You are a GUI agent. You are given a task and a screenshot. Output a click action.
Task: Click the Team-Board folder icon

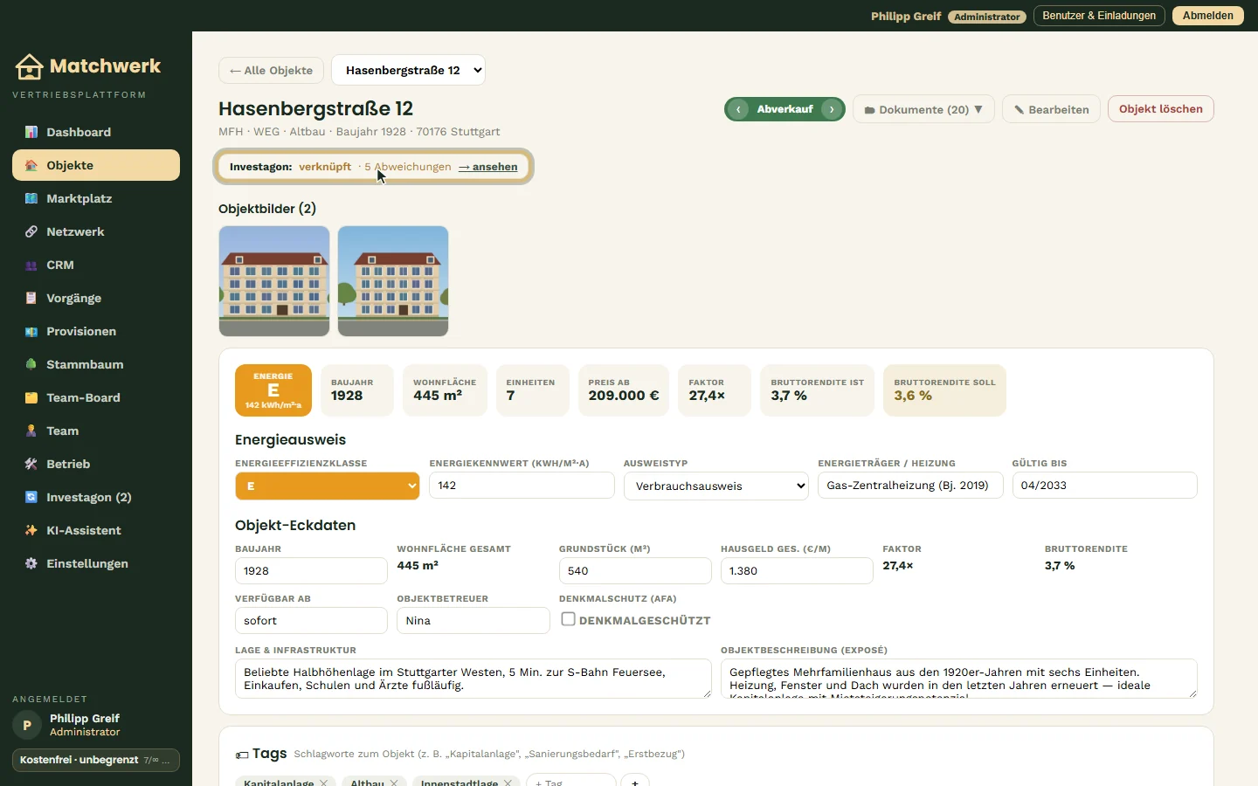[x=31, y=397]
